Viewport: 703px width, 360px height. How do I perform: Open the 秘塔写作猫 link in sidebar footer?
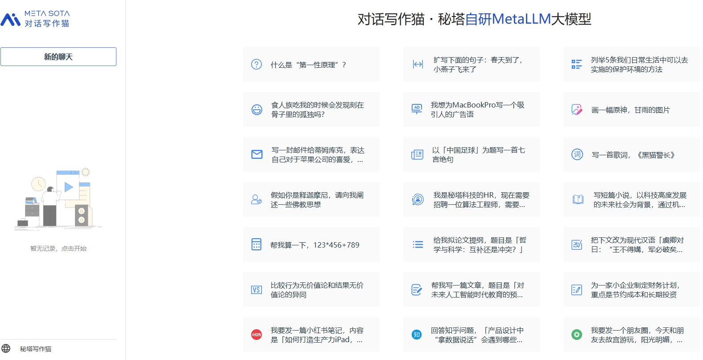coord(36,349)
